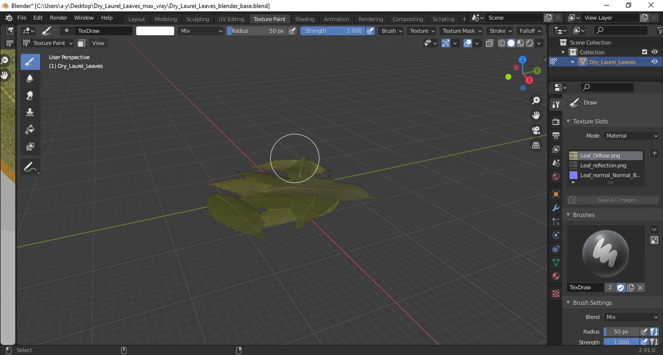
Task: Add a new texture slot
Action: tap(654, 153)
